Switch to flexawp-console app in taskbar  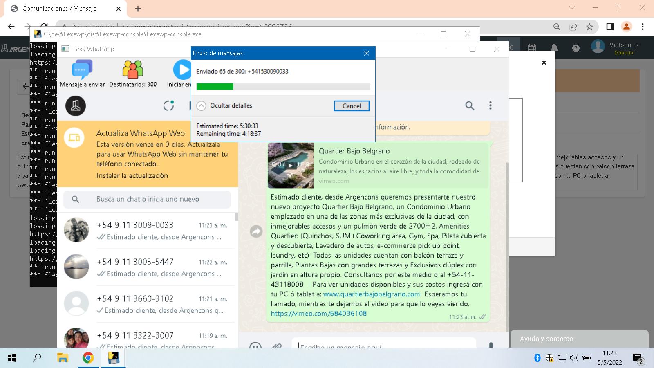tap(113, 358)
